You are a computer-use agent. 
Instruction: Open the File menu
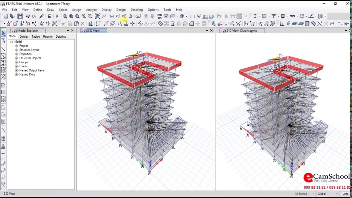click(5, 10)
